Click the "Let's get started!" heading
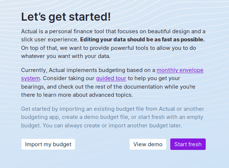Image resolution: width=229 pixels, height=168 pixels. pyautogui.click(x=66, y=17)
